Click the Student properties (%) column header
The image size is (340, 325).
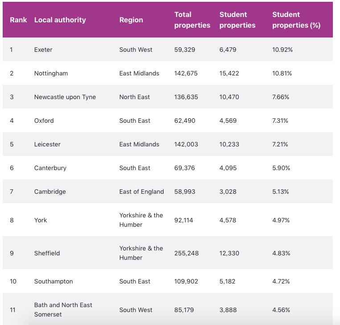coord(296,20)
